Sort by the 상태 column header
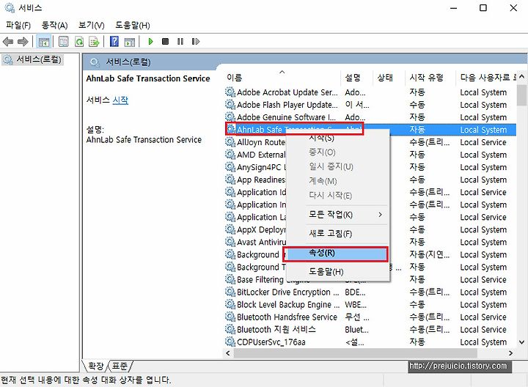 389,78
